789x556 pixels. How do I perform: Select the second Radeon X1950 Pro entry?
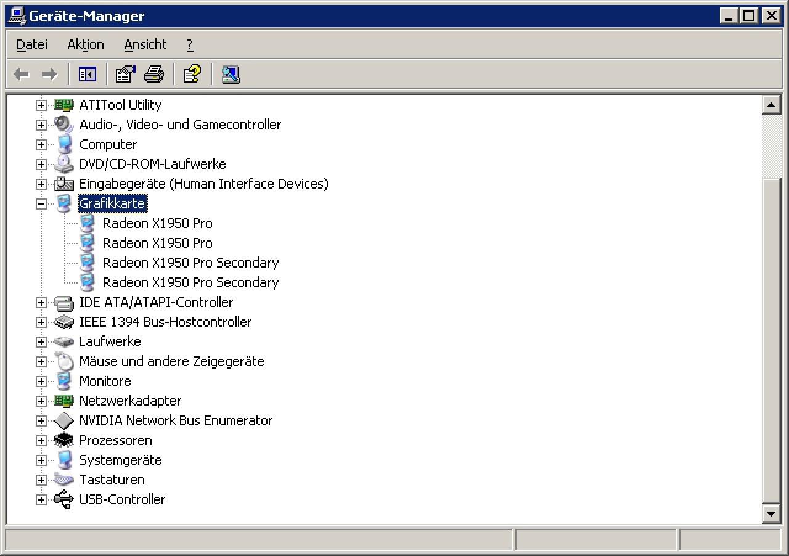(x=157, y=243)
